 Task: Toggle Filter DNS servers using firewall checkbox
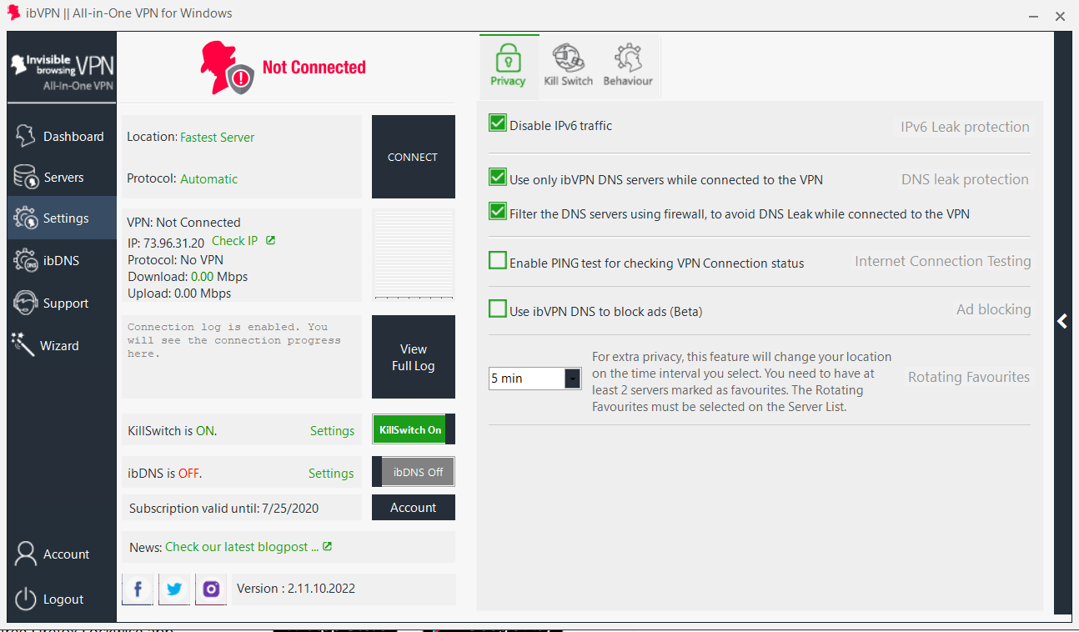(x=498, y=211)
